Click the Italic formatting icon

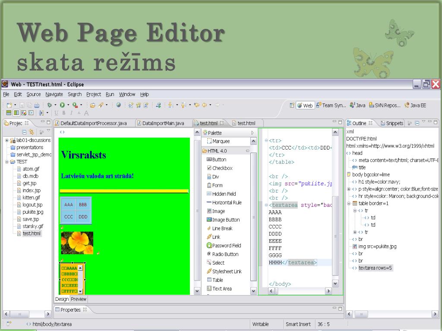(x=71, y=113)
